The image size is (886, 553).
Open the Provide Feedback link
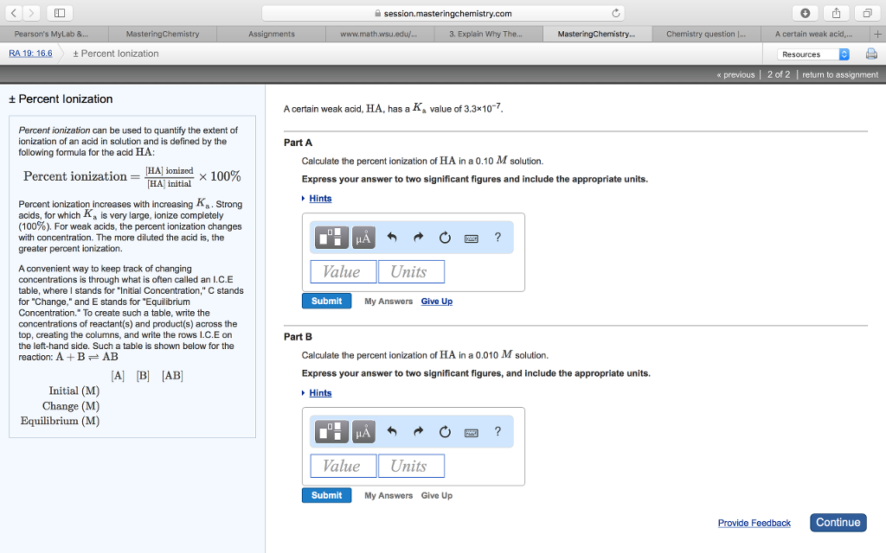pyautogui.click(x=753, y=523)
